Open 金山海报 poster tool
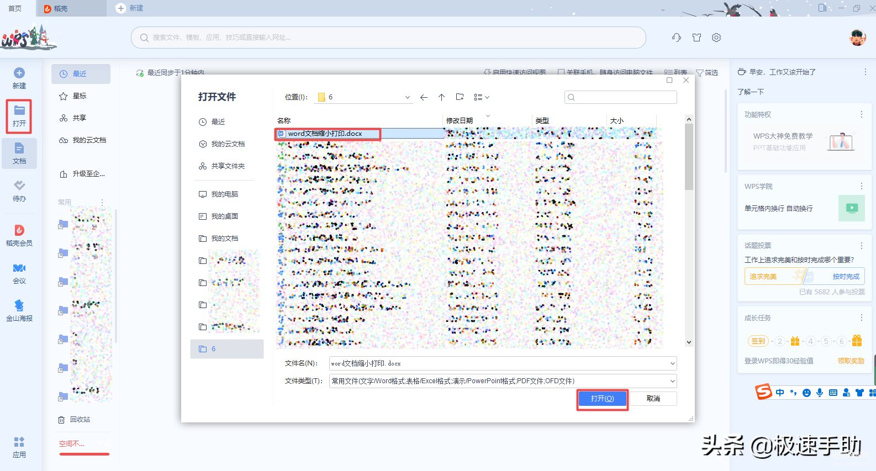 click(x=19, y=310)
